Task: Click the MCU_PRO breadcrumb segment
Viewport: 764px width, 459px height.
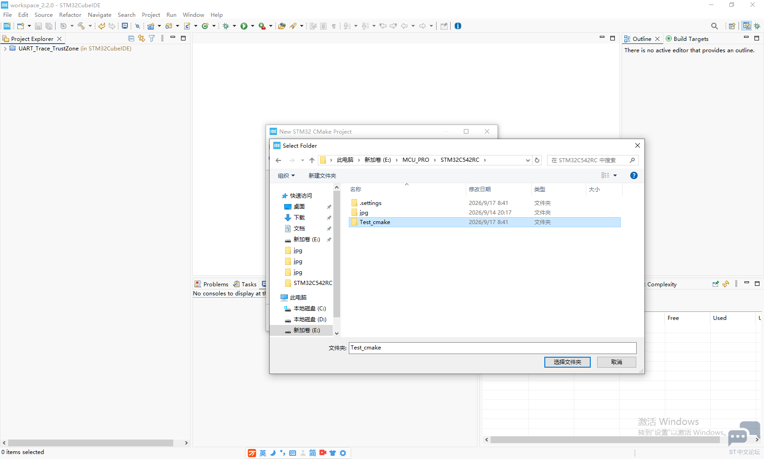Action: coord(416,160)
